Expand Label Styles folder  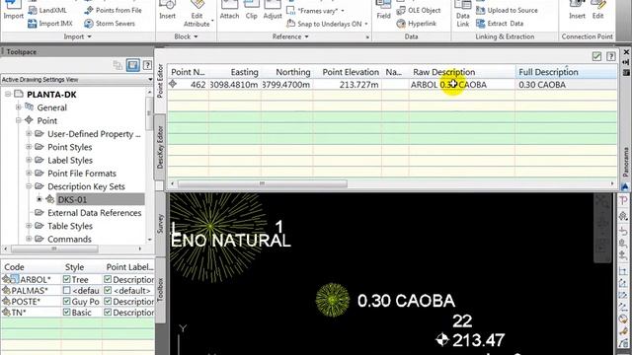[29, 160]
